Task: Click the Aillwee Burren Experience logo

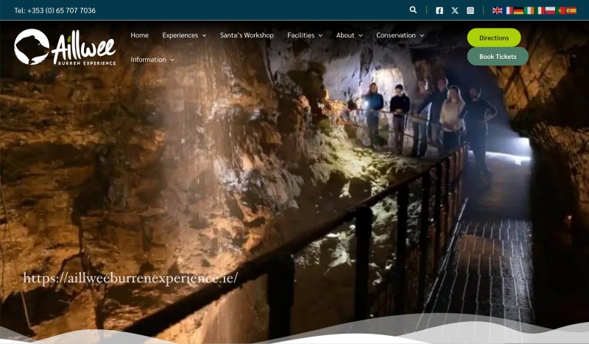Action: pos(65,47)
